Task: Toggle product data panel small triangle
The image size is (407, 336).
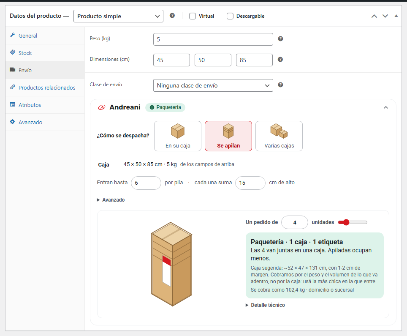Action: (x=396, y=16)
